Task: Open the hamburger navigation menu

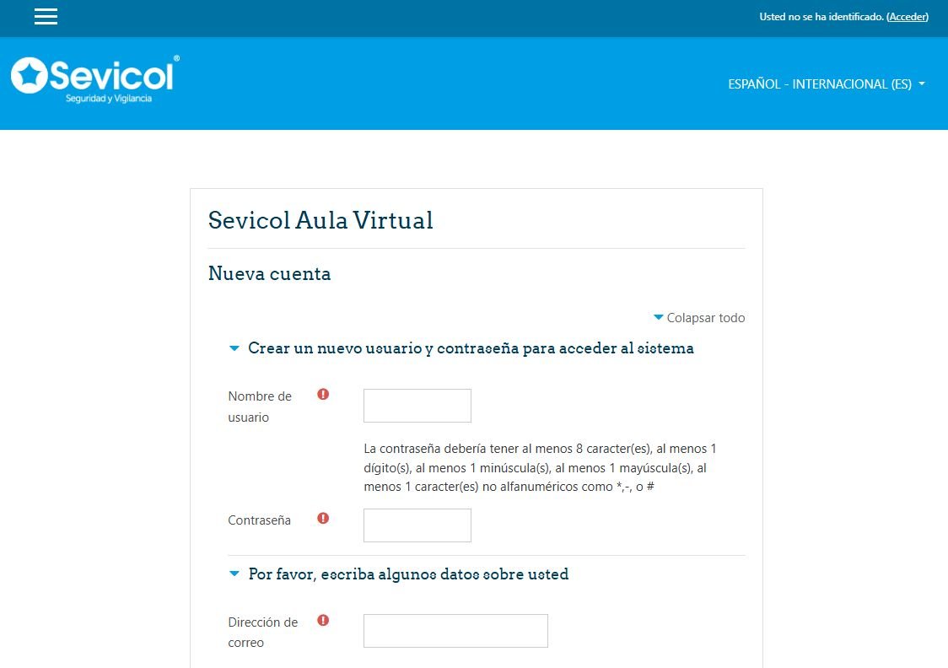Action: click(x=46, y=17)
